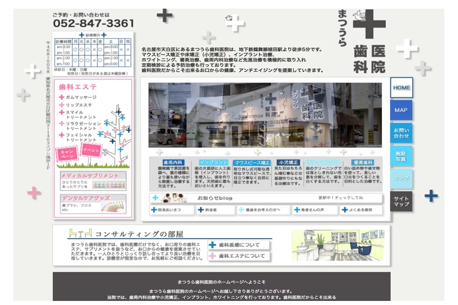Open the リップエステ menu item

pos(76,105)
